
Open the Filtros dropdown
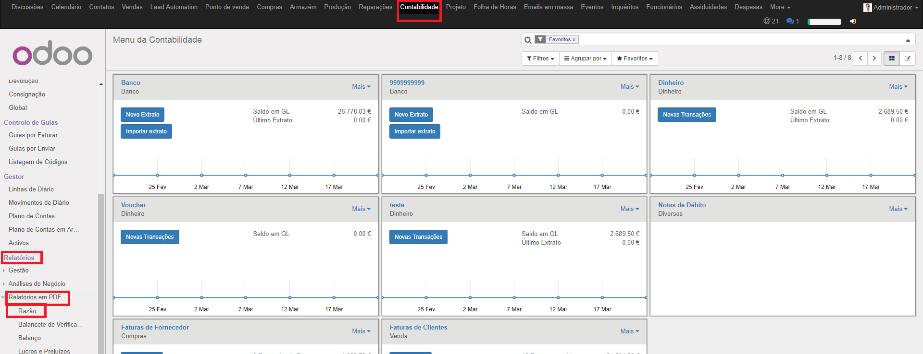point(540,59)
